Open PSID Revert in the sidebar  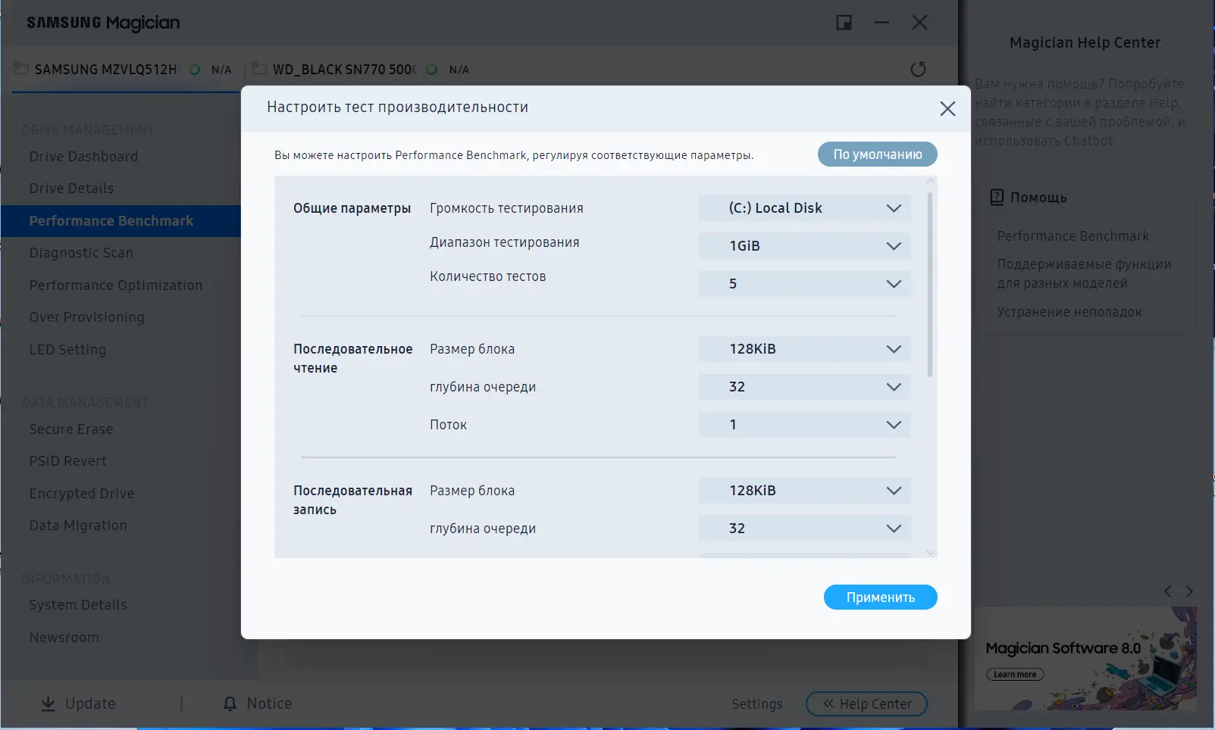click(x=67, y=461)
